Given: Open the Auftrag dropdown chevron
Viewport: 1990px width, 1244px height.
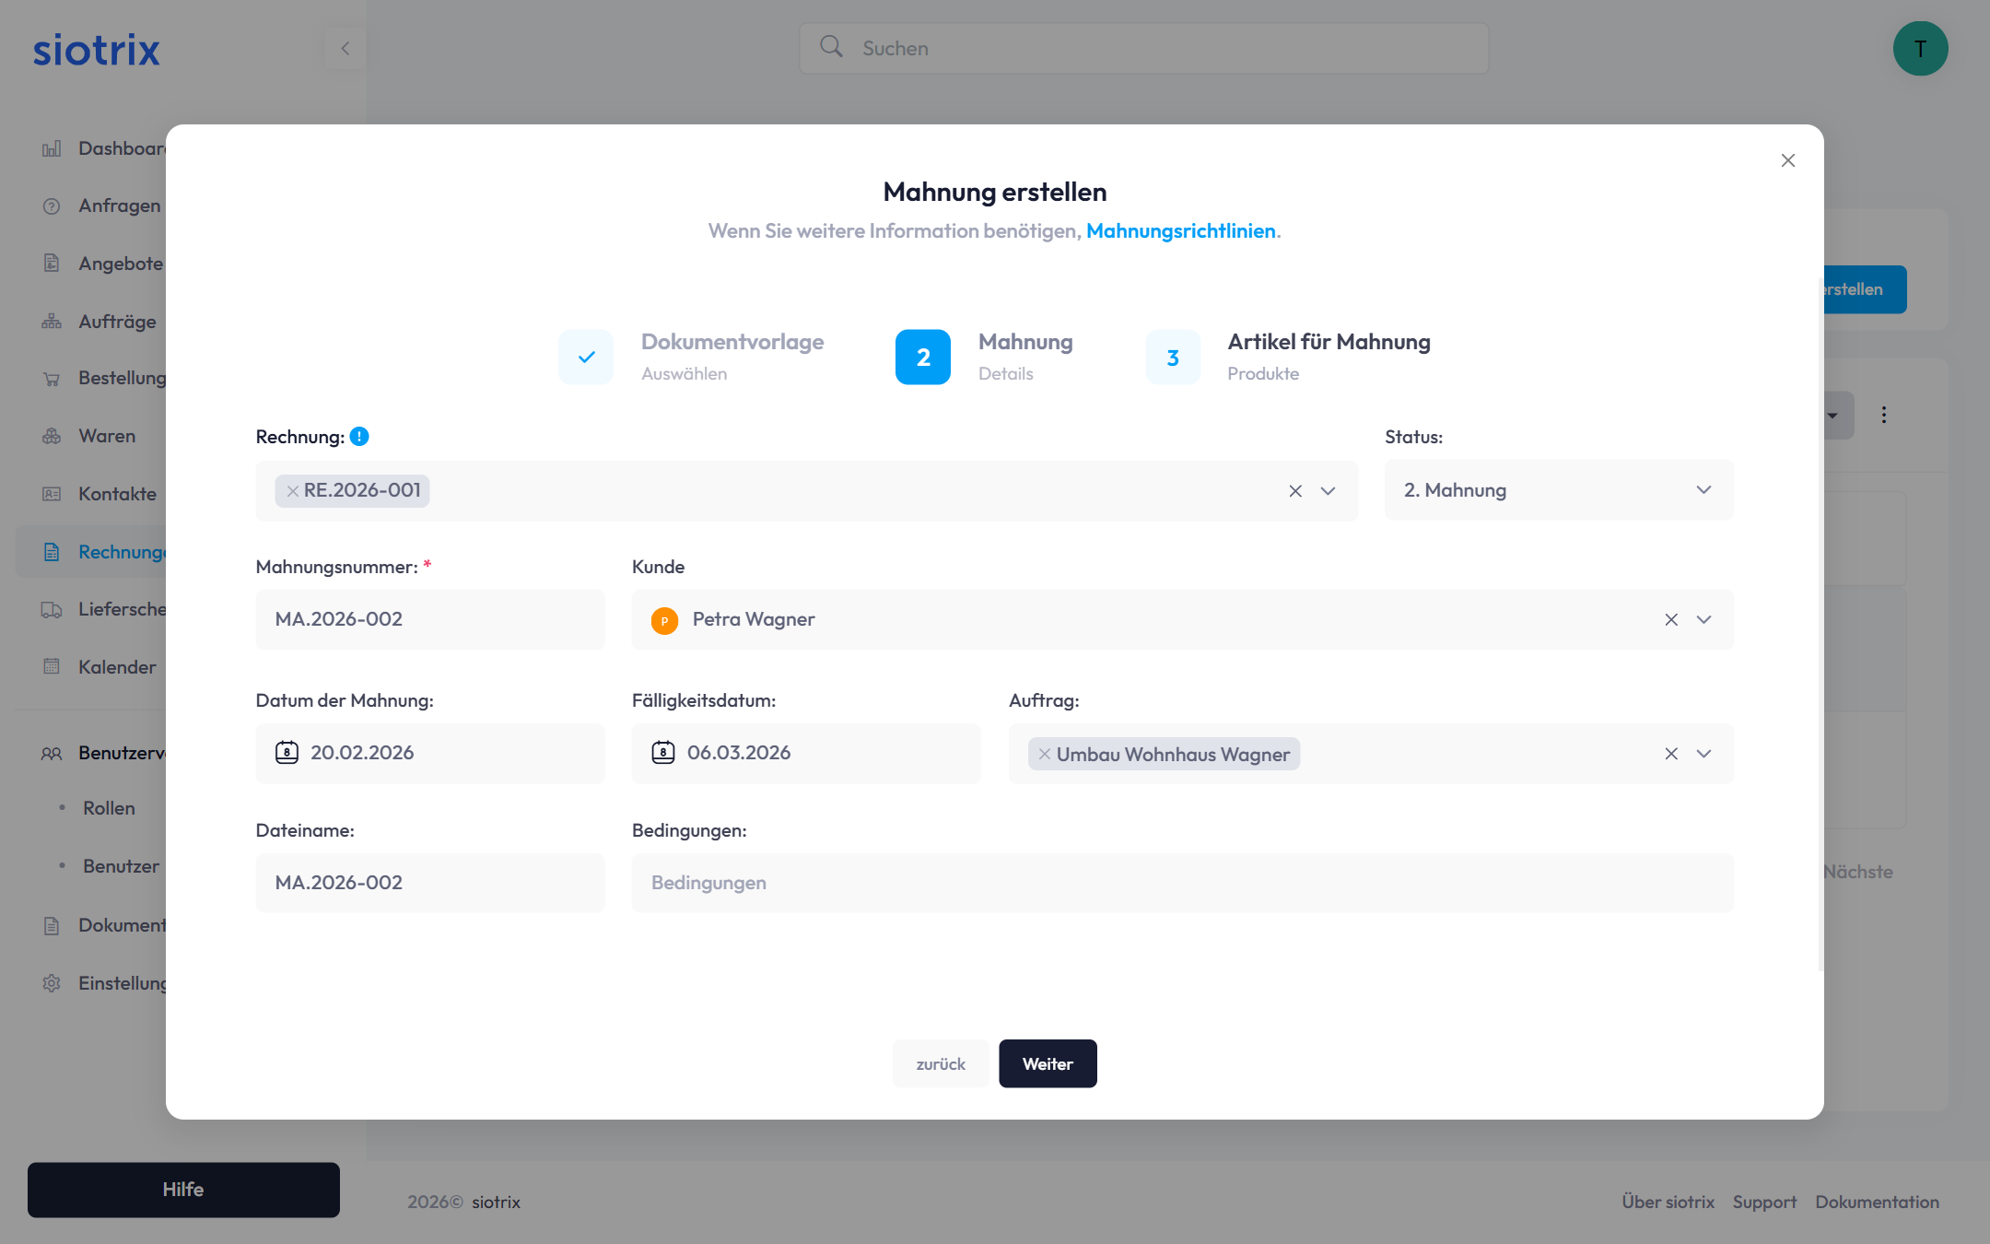Looking at the screenshot, I should coord(1703,754).
